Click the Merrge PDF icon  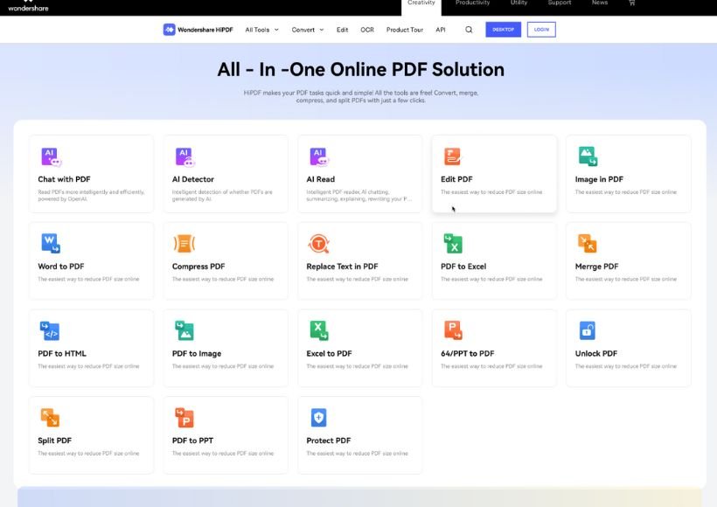click(x=587, y=243)
